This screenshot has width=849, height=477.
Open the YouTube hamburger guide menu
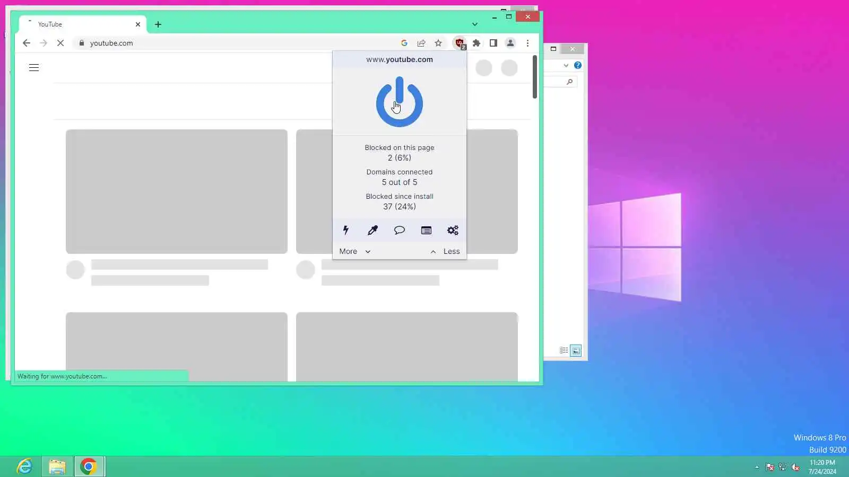pyautogui.click(x=34, y=68)
